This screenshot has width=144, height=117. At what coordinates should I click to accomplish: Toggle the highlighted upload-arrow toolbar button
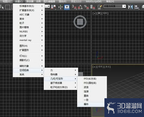67,7
